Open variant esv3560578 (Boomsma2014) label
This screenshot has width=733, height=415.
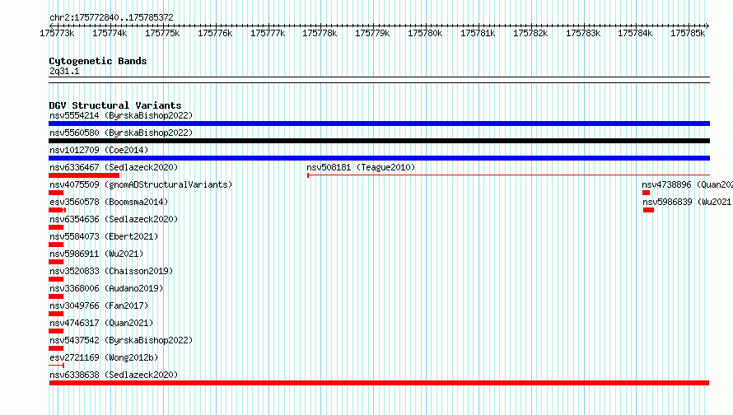(x=109, y=202)
